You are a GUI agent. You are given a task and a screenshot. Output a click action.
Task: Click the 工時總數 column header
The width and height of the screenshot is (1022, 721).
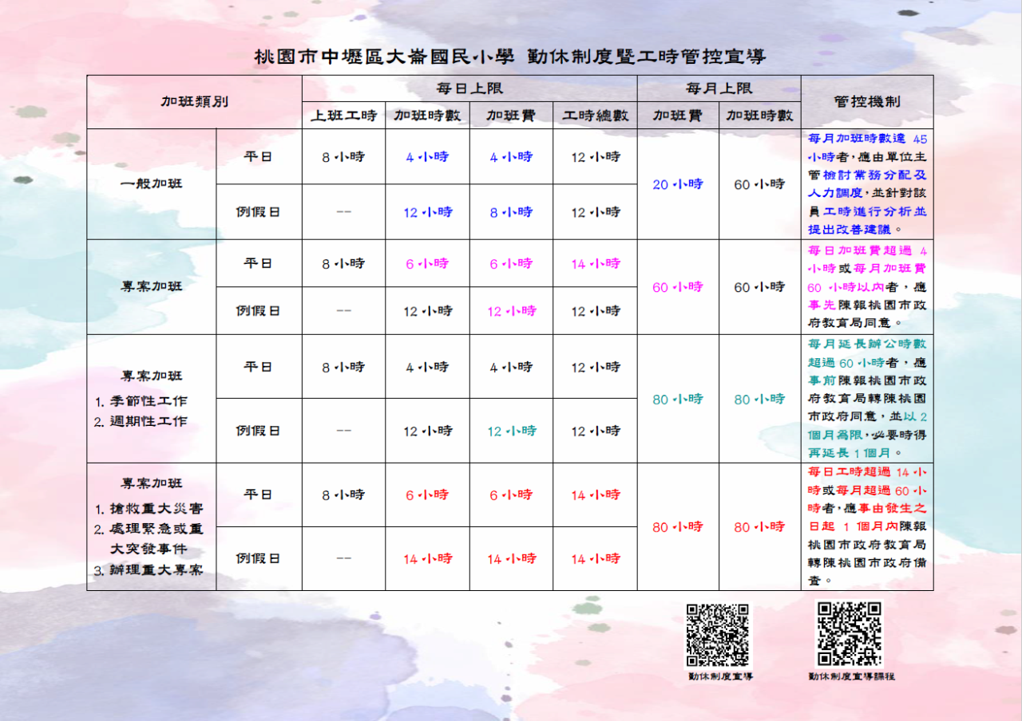595,116
